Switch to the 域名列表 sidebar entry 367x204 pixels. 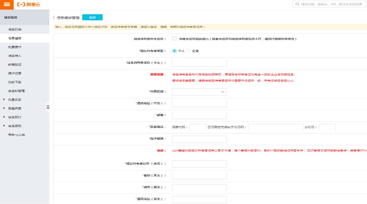(x=15, y=30)
